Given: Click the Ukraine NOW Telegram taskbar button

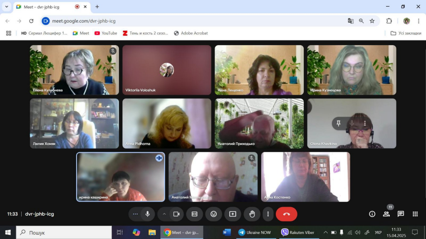Looking at the screenshot, I should pos(255,232).
